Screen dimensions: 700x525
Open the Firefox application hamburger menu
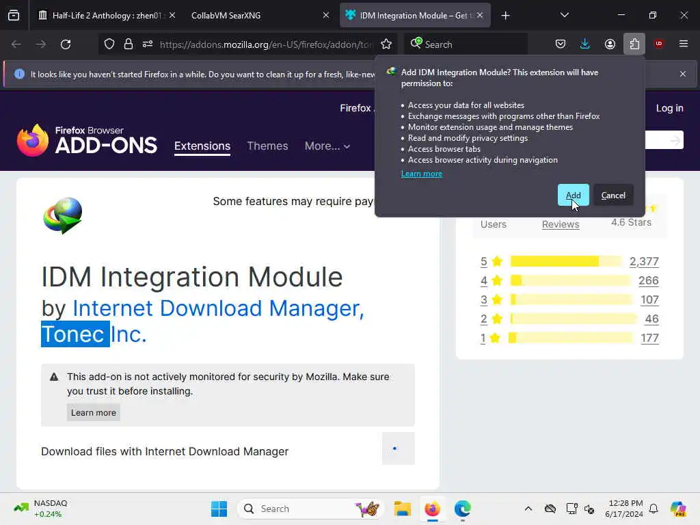(684, 44)
